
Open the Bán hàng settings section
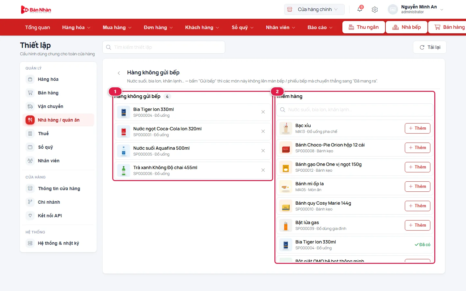point(58,93)
